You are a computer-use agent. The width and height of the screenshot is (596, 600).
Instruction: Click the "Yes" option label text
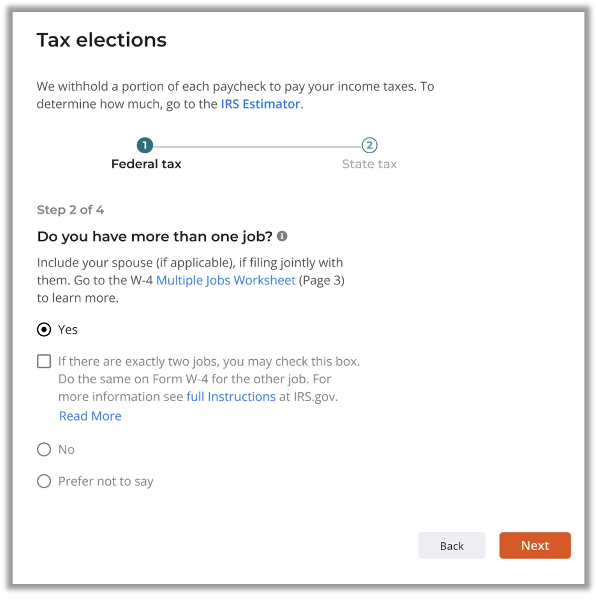68,330
